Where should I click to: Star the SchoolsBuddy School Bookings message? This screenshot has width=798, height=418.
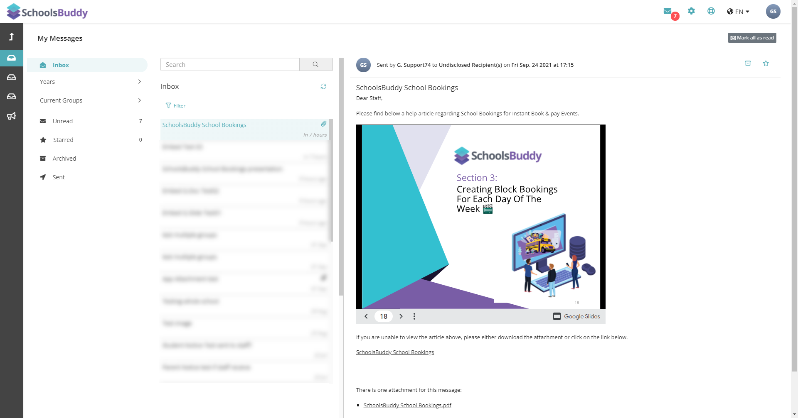click(766, 64)
